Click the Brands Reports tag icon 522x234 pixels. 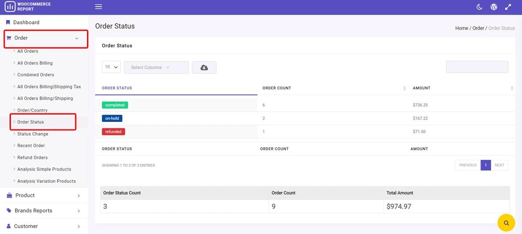pyautogui.click(x=9, y=211)
